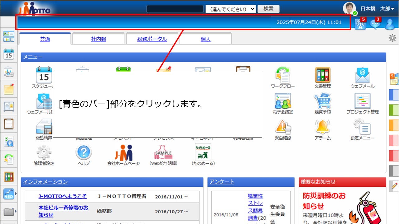The width and height of the screenshot is (399, 224).
Task: Open the 電子会議室 conference room icon
Action: pyautogui.click(x=282, y=100)
